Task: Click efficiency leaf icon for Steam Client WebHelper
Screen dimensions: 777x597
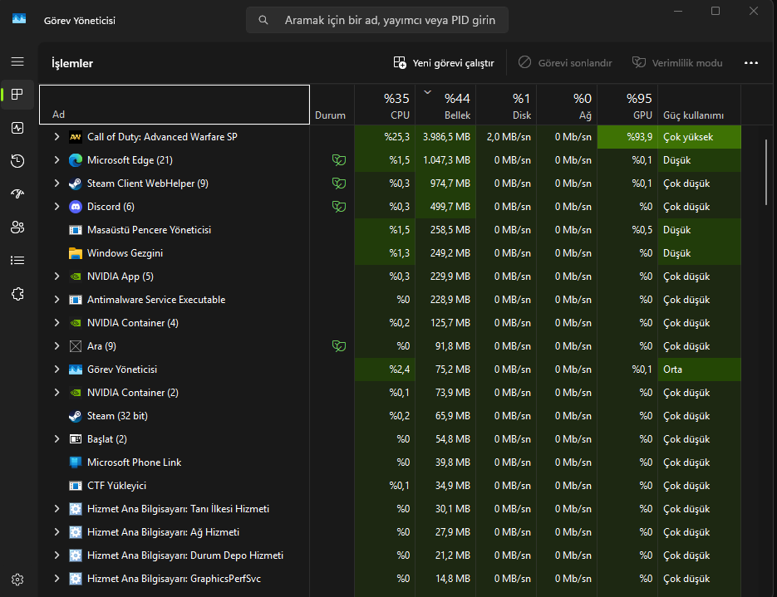Action: tap(339, 184)
